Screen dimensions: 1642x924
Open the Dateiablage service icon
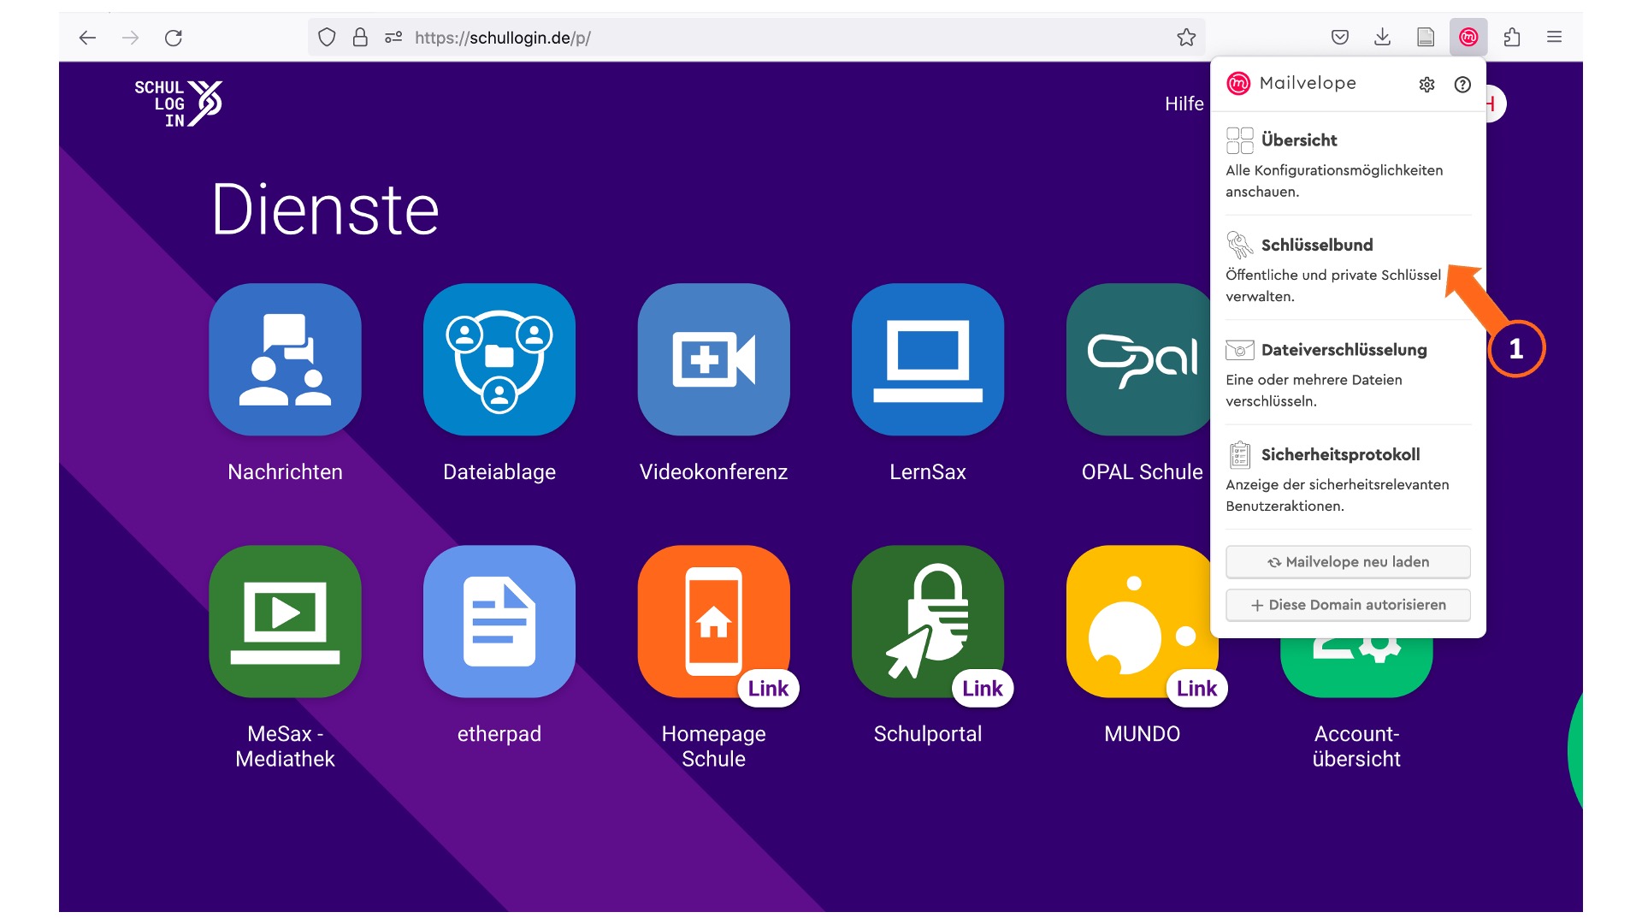[499, 359]
